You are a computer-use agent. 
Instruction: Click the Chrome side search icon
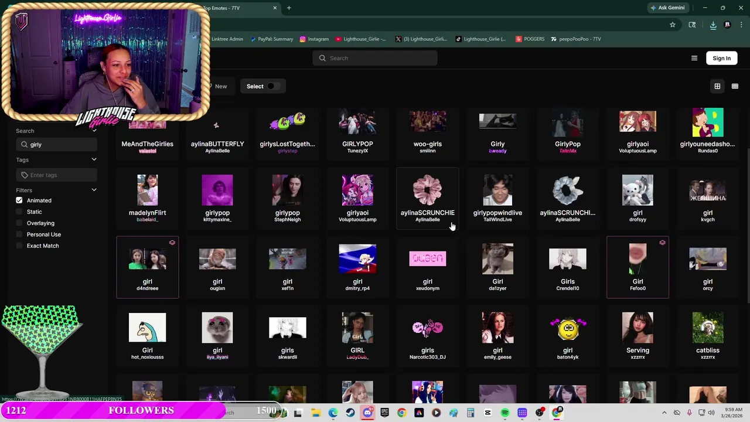(x=692, y=25)
